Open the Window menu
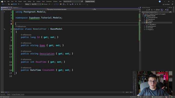The width and height of the screenshot is (175, 98). pos(55,1)
